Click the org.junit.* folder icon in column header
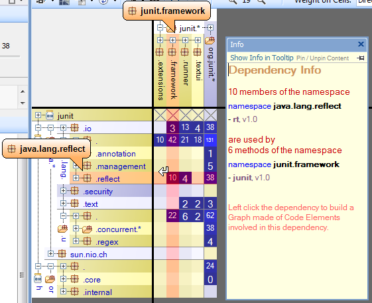The width and height of the screenshot is (372, 303). coord(210,40)
